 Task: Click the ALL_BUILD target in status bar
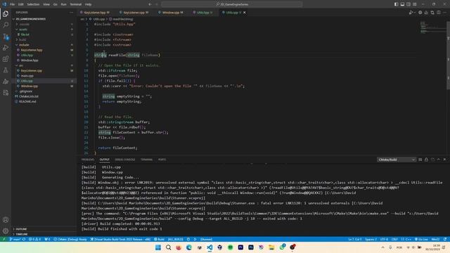click(x=175, y=239)
